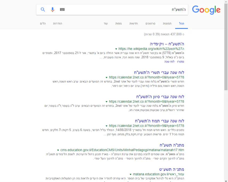Expand the arrow beside the matana.education.gov.il URL
Image resolution: width=228 pixels, height=182 pixels.
click(x=131, y=174)
